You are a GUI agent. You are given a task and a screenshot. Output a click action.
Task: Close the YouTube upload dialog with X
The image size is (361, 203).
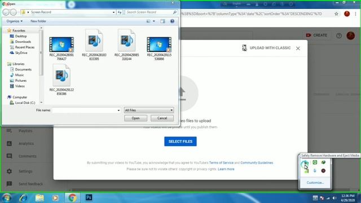point(298,48)
